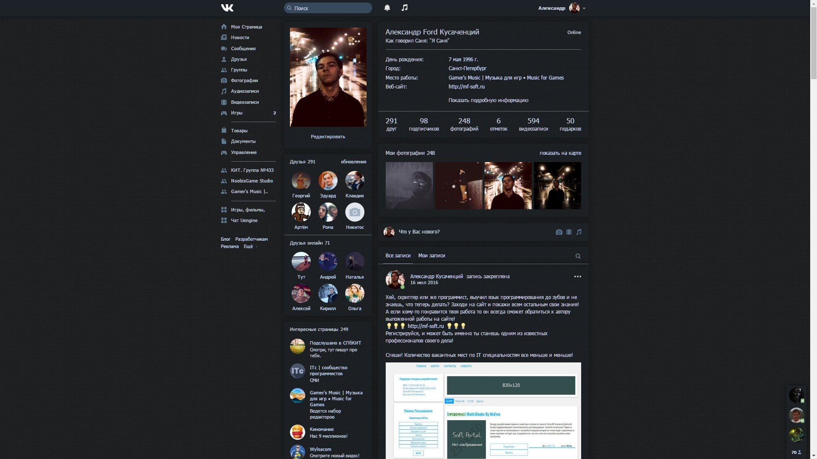Attach audio with the note icon in post box

click(x=579, y=232)
